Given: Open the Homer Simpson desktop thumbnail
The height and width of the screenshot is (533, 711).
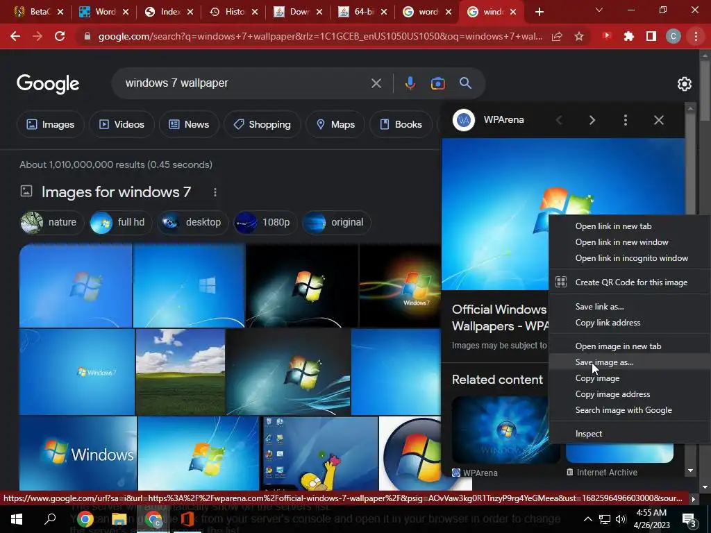Looking at the screenshot, I should tap(321, 453).
